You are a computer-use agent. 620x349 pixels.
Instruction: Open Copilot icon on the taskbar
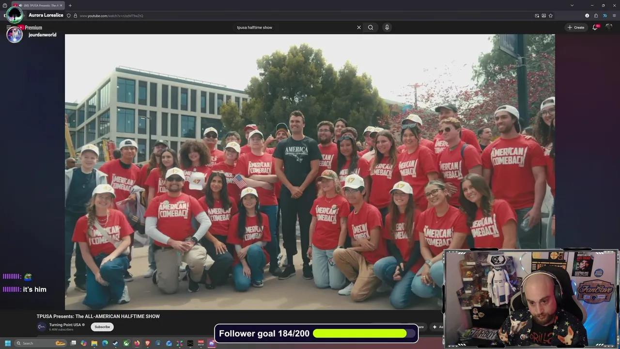pyautogui.click(x=84, y=343)
